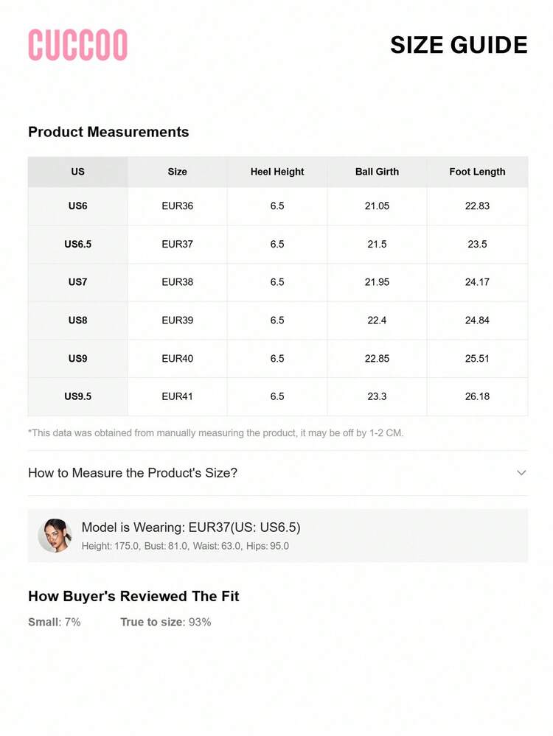Click the US8 row label

click(77, 320)
